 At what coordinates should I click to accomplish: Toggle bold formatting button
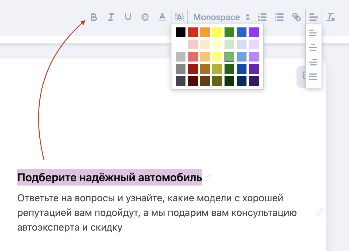pyautogui.click(x=94, y=17)
